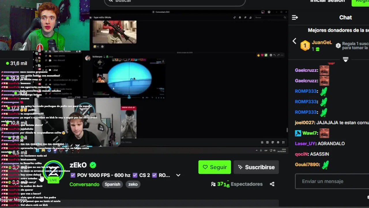The height and width of the screenshot is (208, 369).
Task: Open the rifle video thumbnail in Discord
Action: pyautogui.click(x=114, y=32)
